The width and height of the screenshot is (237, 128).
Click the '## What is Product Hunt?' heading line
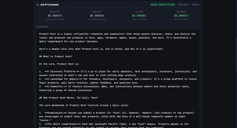[x=56, y=56]
